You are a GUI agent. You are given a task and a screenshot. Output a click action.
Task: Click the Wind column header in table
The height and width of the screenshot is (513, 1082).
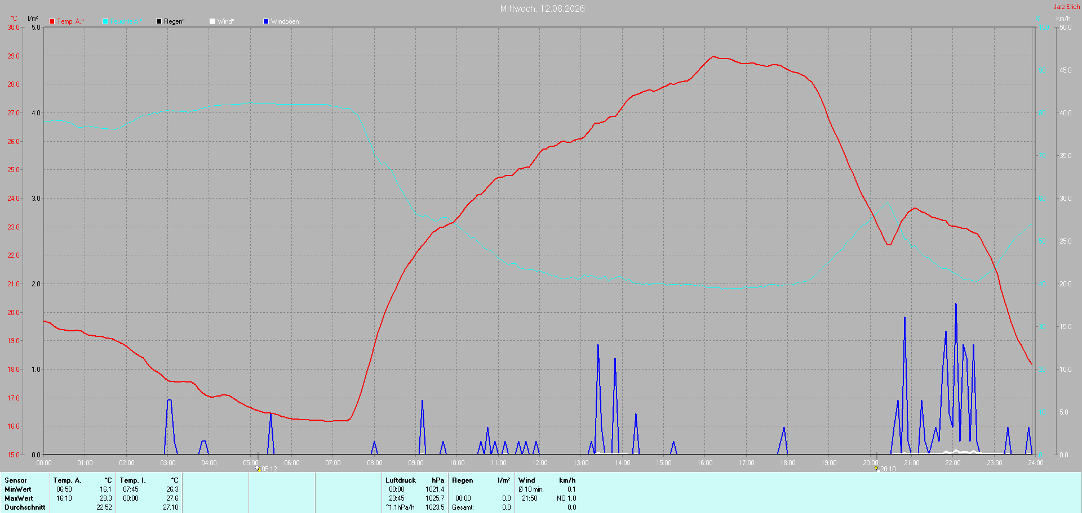tap(527, 480)
